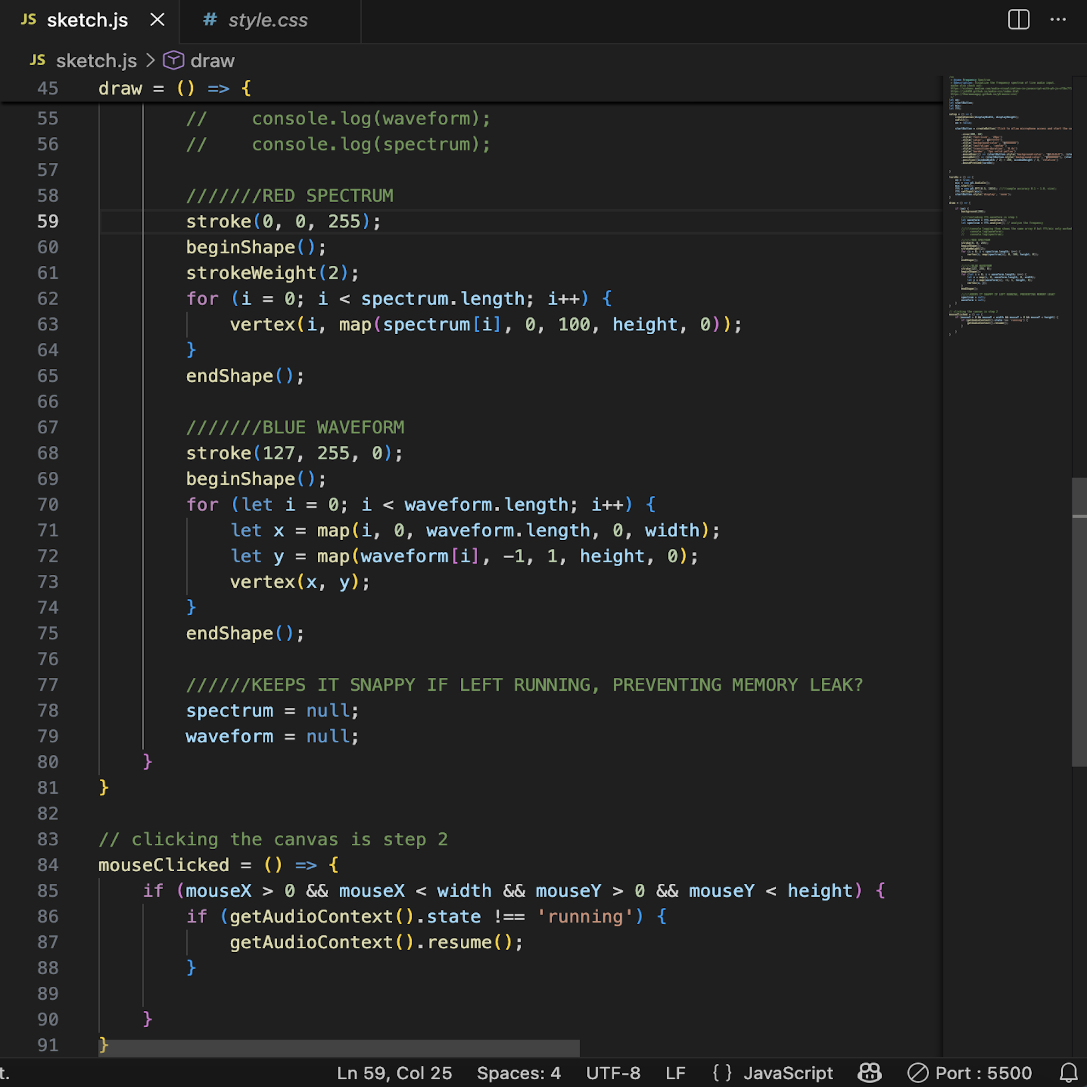Click the breadcrumb chevron separator
This screenshot has height=1087, width=1087.
tap(150, 61)
